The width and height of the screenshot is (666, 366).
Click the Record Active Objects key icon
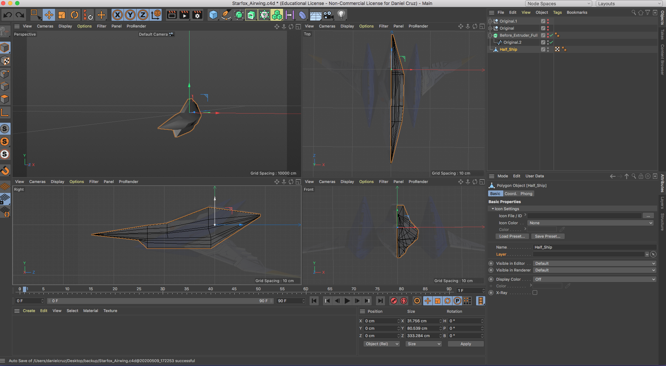pos(394,301)
